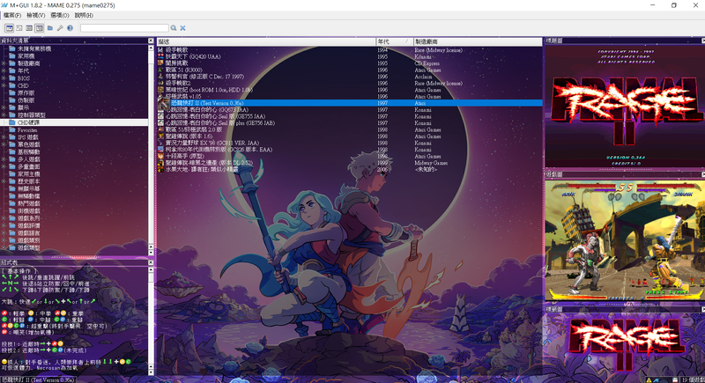Click status bar game name text
The height and width of the screenshot is (383, 705).
pos(38,379)
